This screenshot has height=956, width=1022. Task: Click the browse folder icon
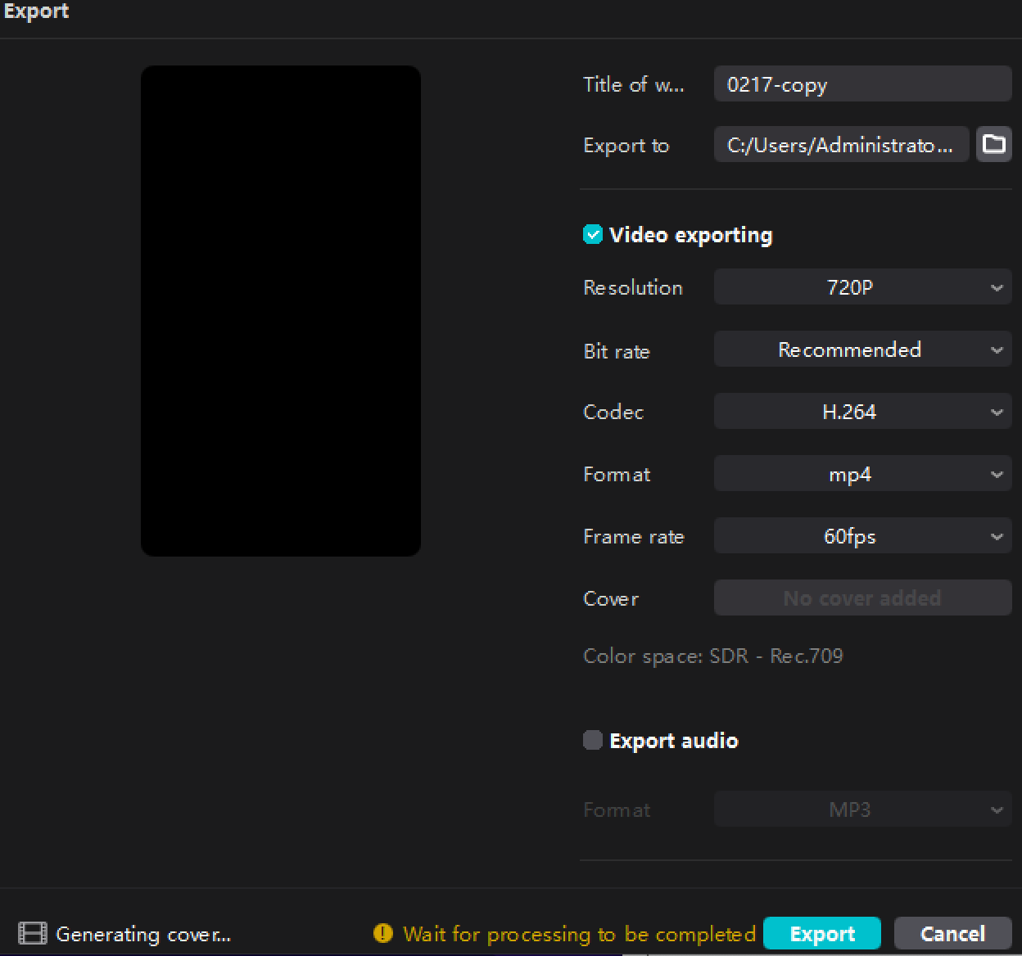coord(993,144)
